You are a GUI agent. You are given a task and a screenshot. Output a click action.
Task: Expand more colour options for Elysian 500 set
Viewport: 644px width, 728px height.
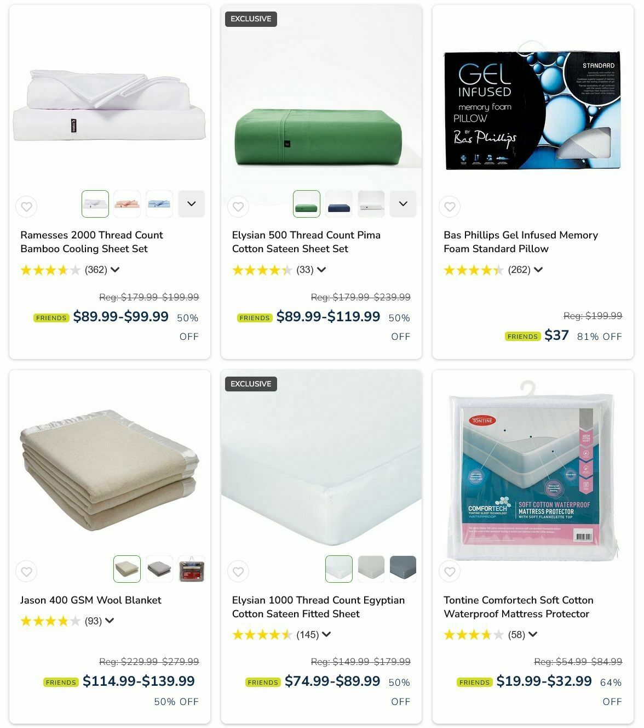click(403, 204)
